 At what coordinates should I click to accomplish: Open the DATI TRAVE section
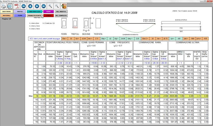[7, 12]
